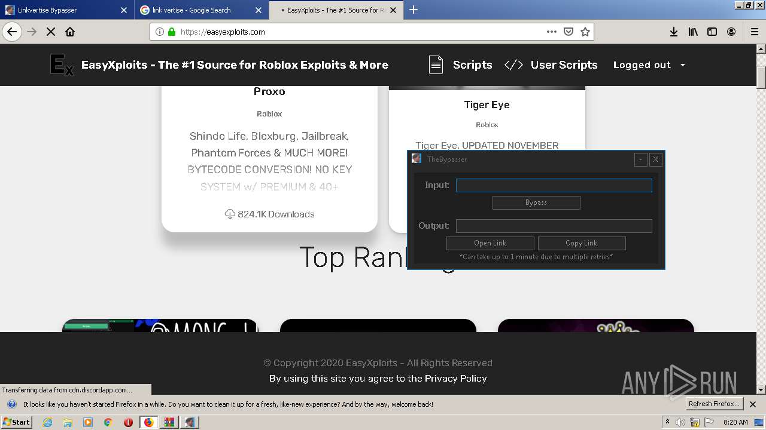Open the Firefox hamburger menu
Screen dimensions: 766x430
coord(755,32)
